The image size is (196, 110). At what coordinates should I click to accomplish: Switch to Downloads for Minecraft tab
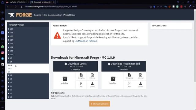(43, 2)
